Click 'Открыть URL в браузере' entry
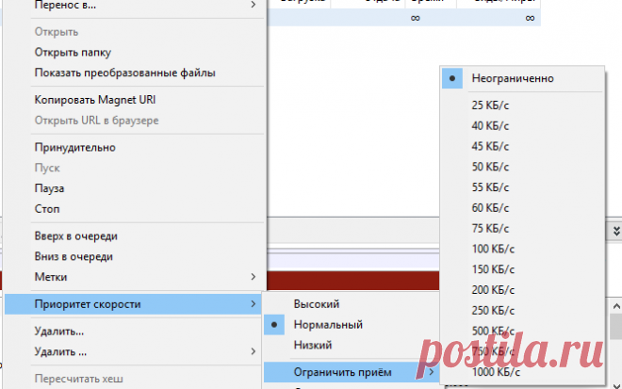Screen dimensions: 622x389 [x=135, y=121]
